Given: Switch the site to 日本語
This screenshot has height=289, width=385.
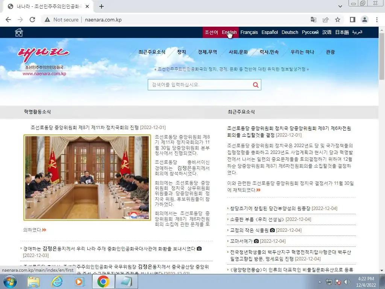Looking at the screenshot, I should [342, 32].
